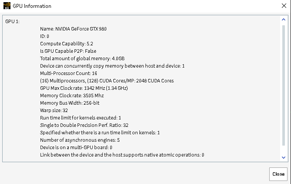This screenshot has width=291, height=184.
Task: Click the scrollbar down arrow
Action: [284, 157]
